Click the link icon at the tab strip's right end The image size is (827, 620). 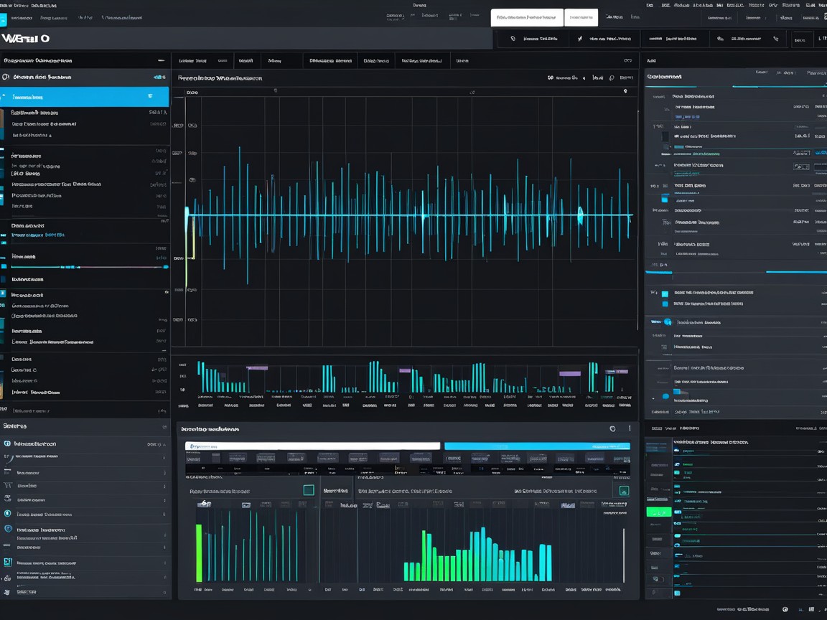click(x=627, y=60)
